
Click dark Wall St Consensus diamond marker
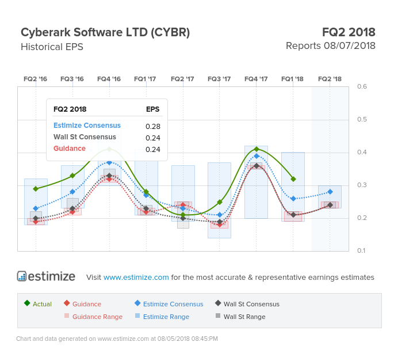click(x=218, y=303)
